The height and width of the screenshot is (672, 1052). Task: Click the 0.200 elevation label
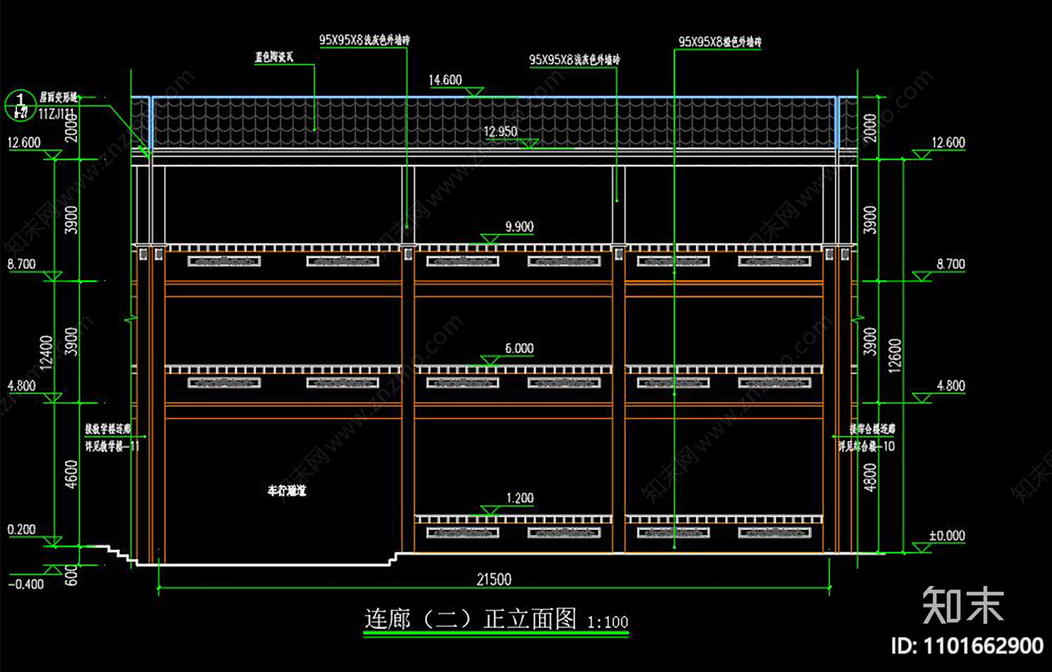point(21,530)
